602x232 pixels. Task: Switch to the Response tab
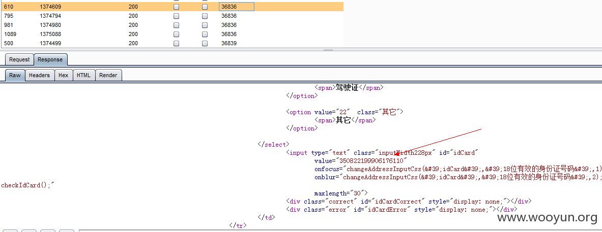[50, 60]
